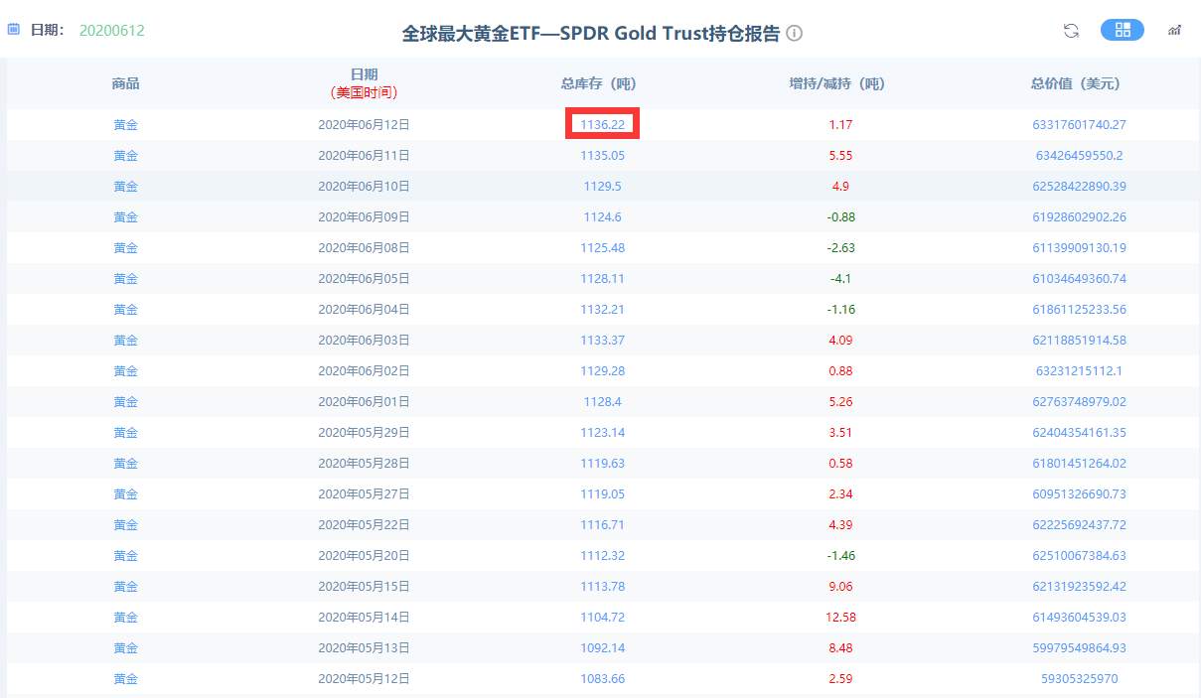1201x698 pixels.
Task: Click the date cell 2020年06月12日
Action: pyautogui.click(x=365, y=125)
